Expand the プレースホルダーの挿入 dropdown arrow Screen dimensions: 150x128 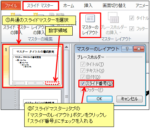click(120, 32)
